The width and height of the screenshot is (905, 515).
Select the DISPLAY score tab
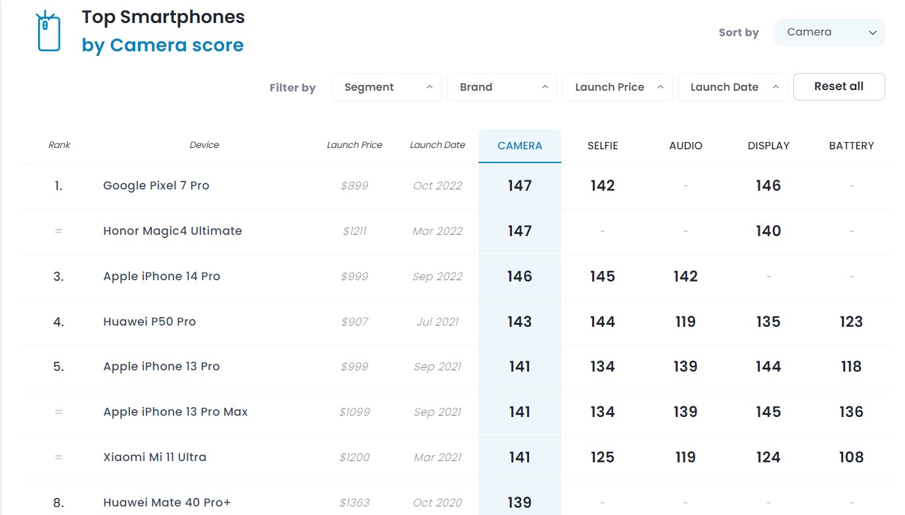click(768, 146)
